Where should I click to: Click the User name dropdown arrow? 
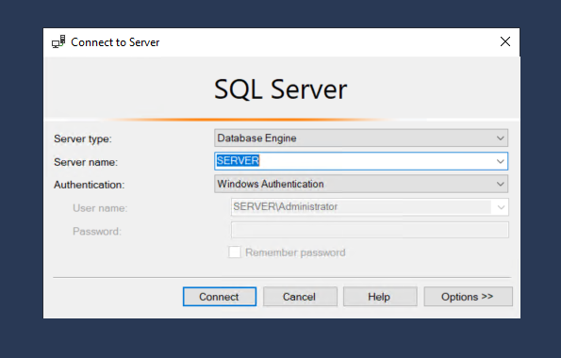point(501,207)
